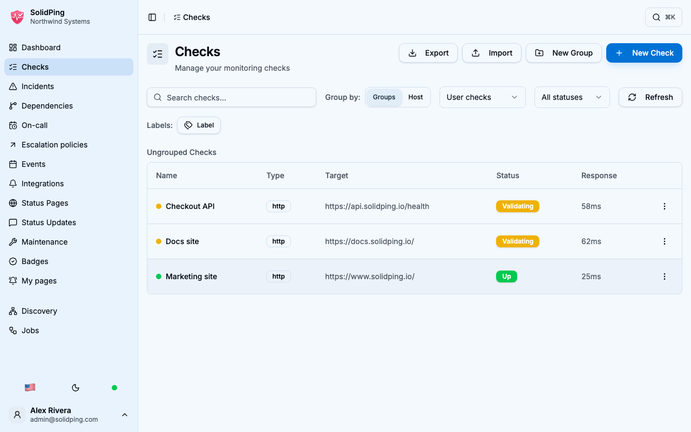Image resolution: width=691 pixels, height=432 pixels.
Task: Click the 58ms response value
Action: coord(591,206)
